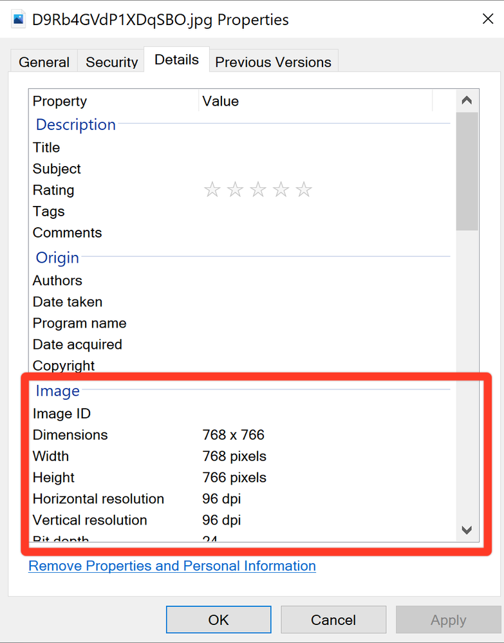Image resolution: width=504 pixels, height=643 pixels.
Task: Close the Properties dialog window
Action: coord(487,19)
